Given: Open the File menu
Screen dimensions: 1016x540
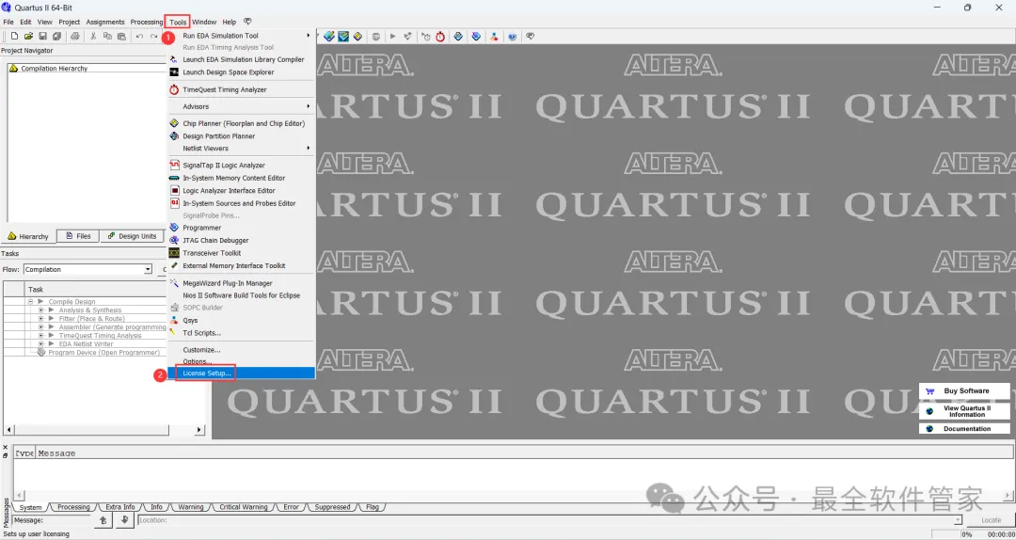Looking at the screenshot, I should point(8,22).
